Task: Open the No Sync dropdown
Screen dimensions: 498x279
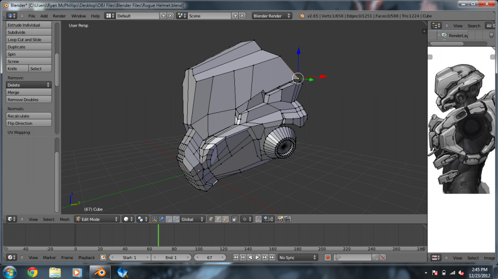Action: click(x=298, y=258)
